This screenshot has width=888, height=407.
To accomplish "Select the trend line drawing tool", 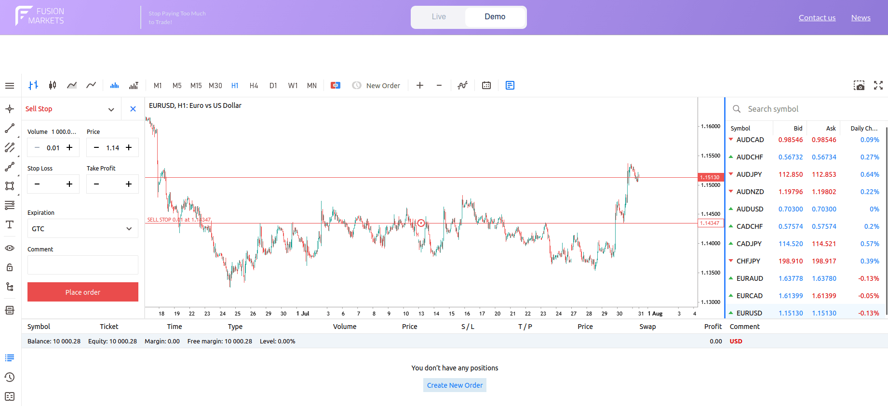I will 10,128.
